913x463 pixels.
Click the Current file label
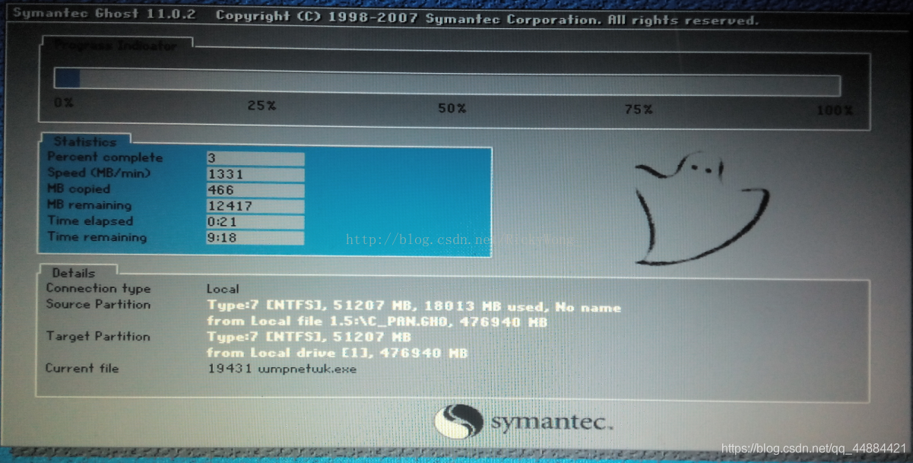click(82, 368)
